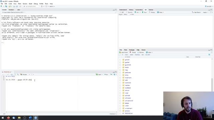Viewport: 214px width, 120px height.
Task: Click the Desktop breadcrumb in Files pane
Action: (x=137, y=55)
